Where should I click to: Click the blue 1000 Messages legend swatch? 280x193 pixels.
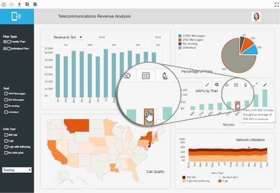pyautogui.click(x=180, y=36)
